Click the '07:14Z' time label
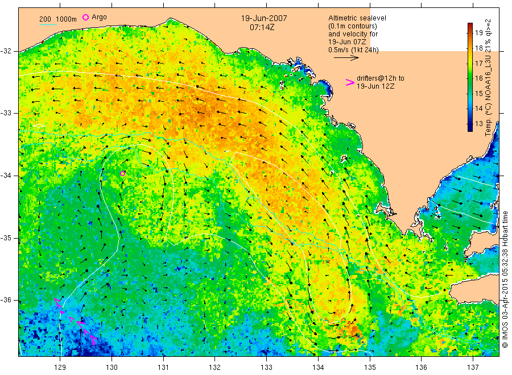This screenshot has height=375, width=512. tap(262, 27)
